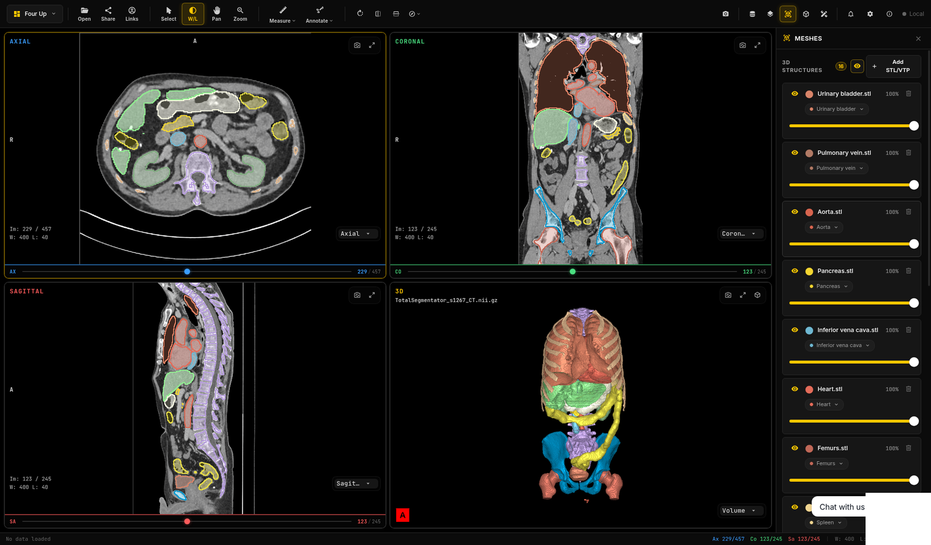Open the Volume render mode dropdown
931x545 pixels.
741,511
